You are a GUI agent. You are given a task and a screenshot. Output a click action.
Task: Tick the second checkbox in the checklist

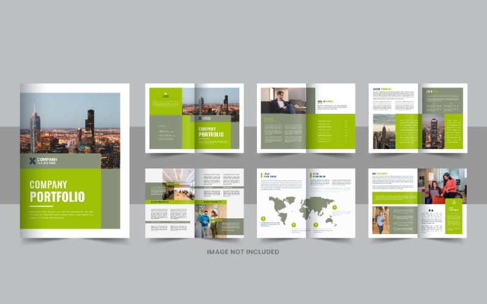(394, 217)
